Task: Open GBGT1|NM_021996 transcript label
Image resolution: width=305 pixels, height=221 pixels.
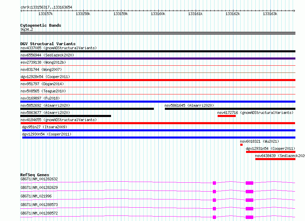Action: [x=36, y=196]
